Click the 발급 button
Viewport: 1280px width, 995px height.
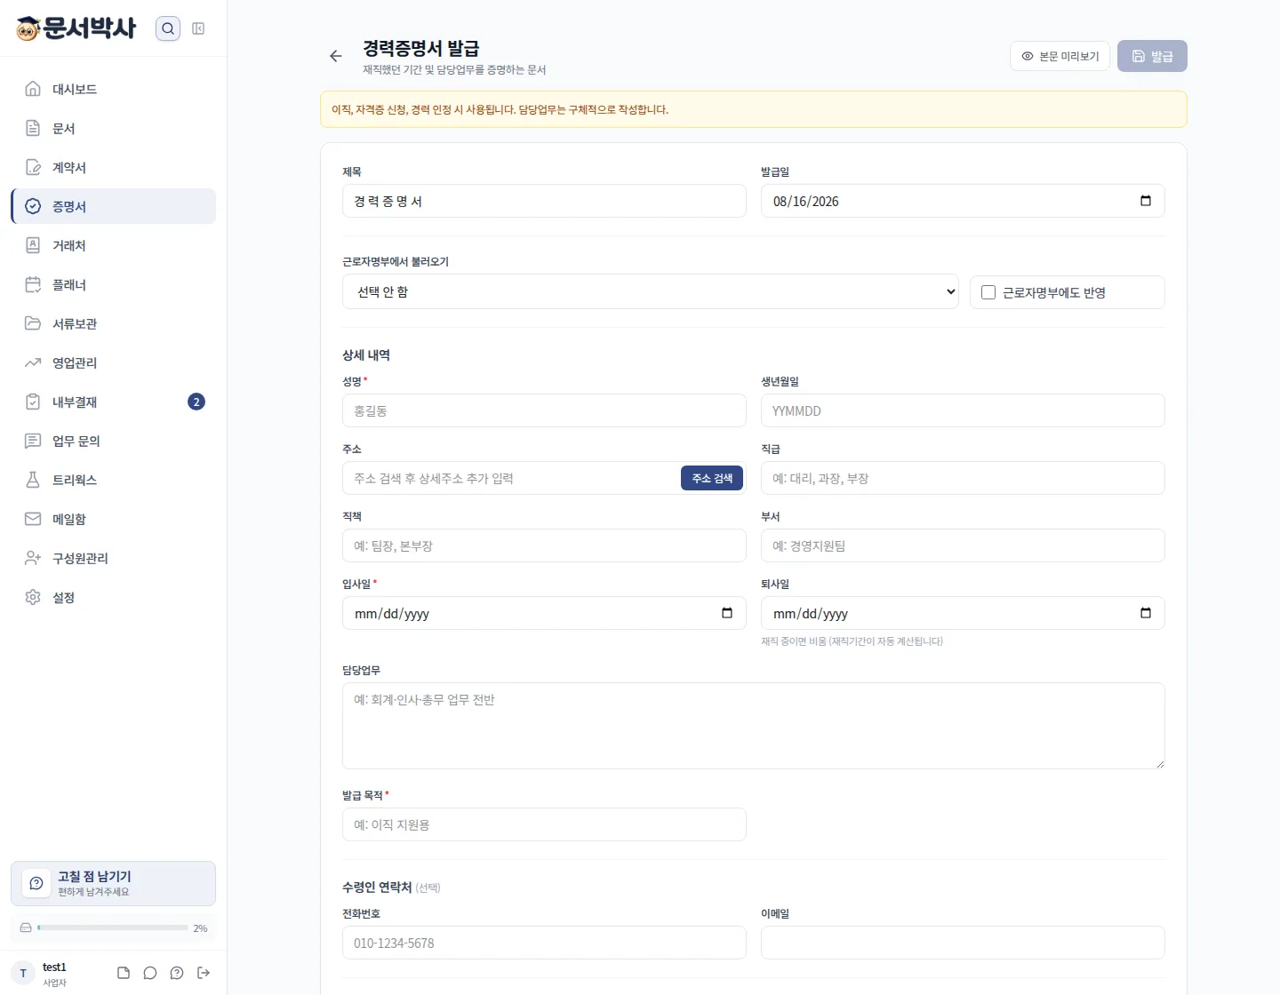click(1152, 56)
